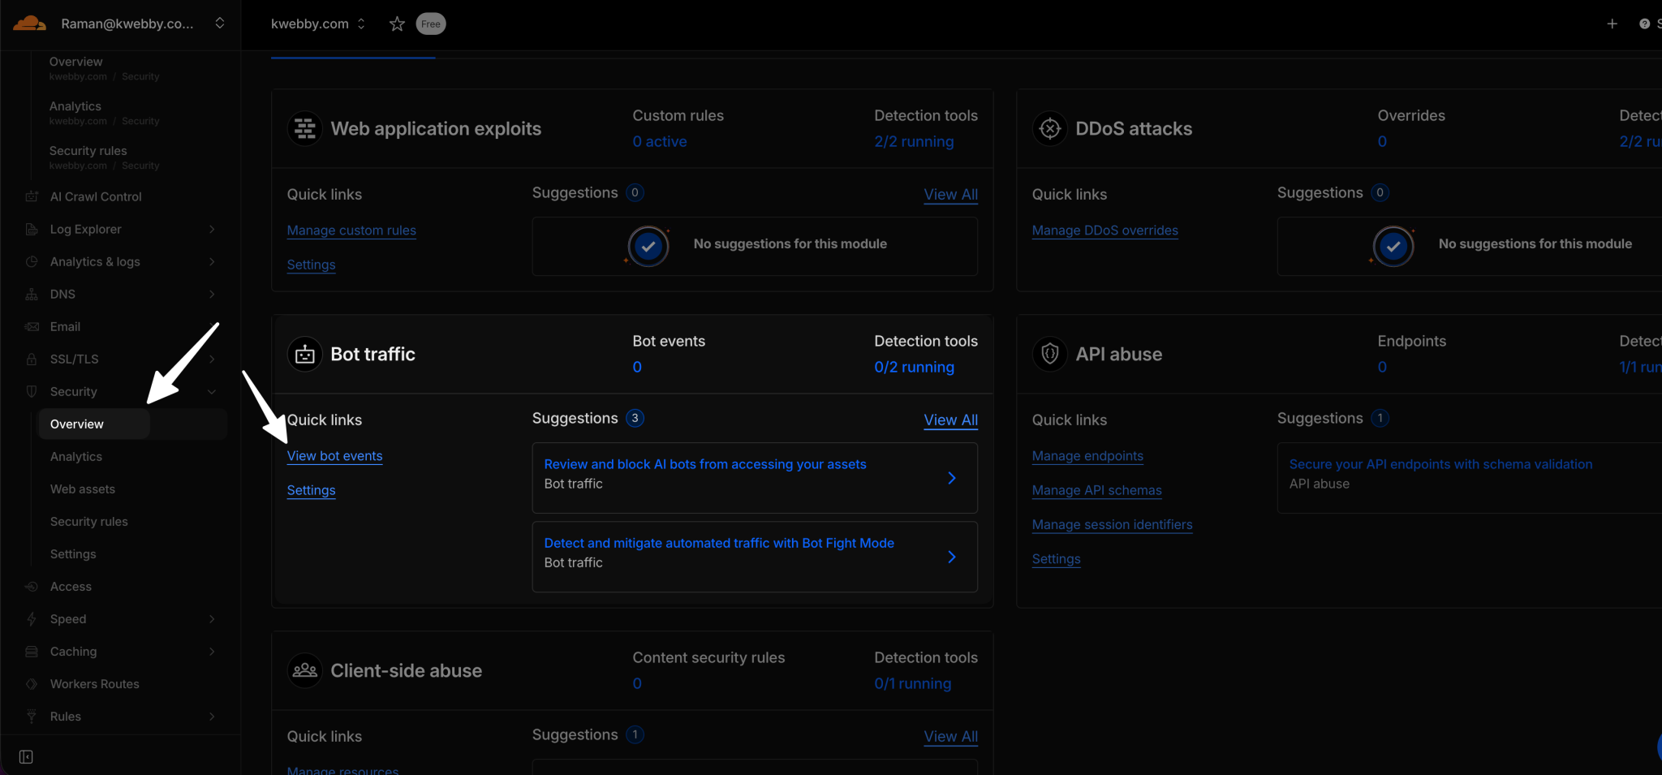Click the Client-side abuse people icon
Image resolution: width=1662 pixels, height=775 pixels.
pyautogui.click(x=305, y=671)
